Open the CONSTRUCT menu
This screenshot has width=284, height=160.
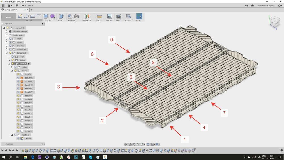click(x=87, y=20)
